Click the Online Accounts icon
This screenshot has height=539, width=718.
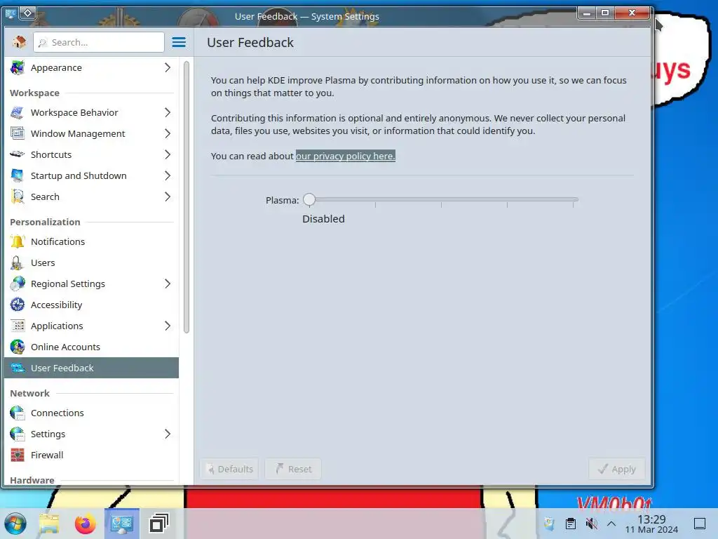[18, 347]
